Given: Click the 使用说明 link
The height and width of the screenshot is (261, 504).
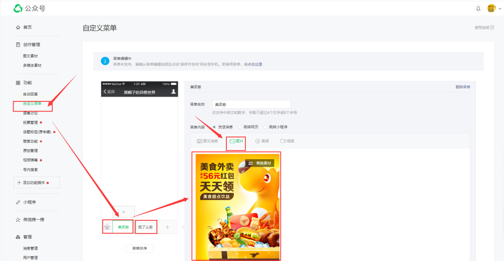Looking at the screenshot, I should [x=482, y=28].
